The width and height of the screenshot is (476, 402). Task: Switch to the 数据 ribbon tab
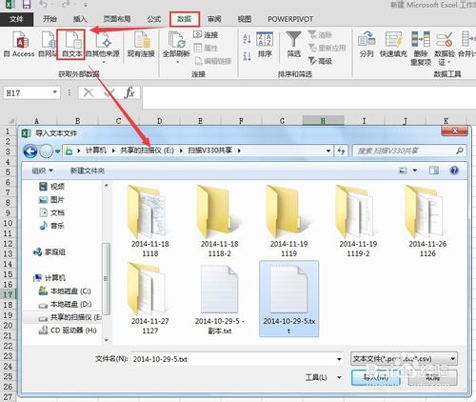[185, 19]
